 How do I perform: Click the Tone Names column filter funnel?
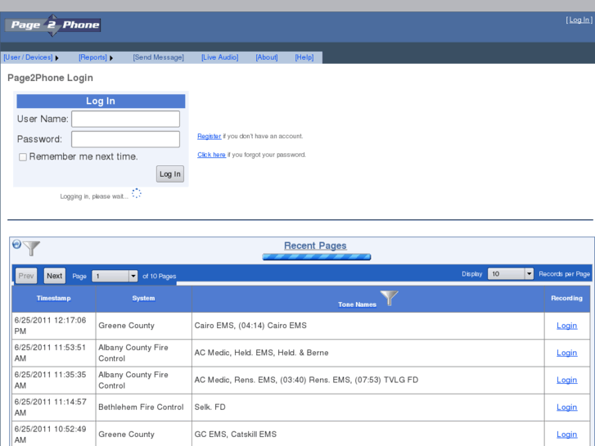pyautogui.click(x=389, y=298)
